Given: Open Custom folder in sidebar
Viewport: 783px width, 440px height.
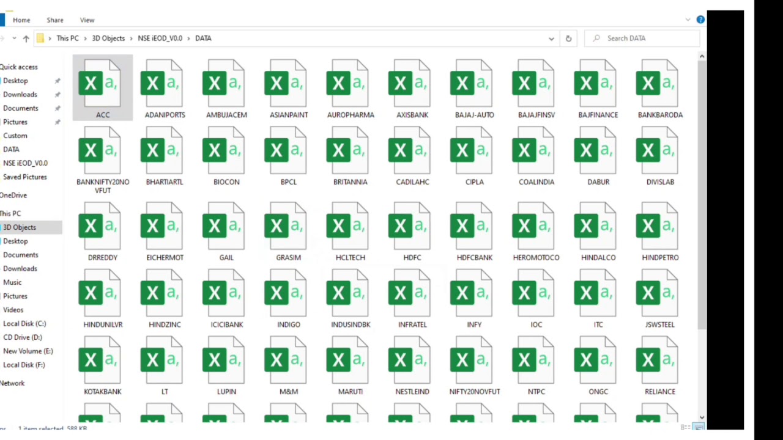Looking at the screenshot, I should point(15,136).
